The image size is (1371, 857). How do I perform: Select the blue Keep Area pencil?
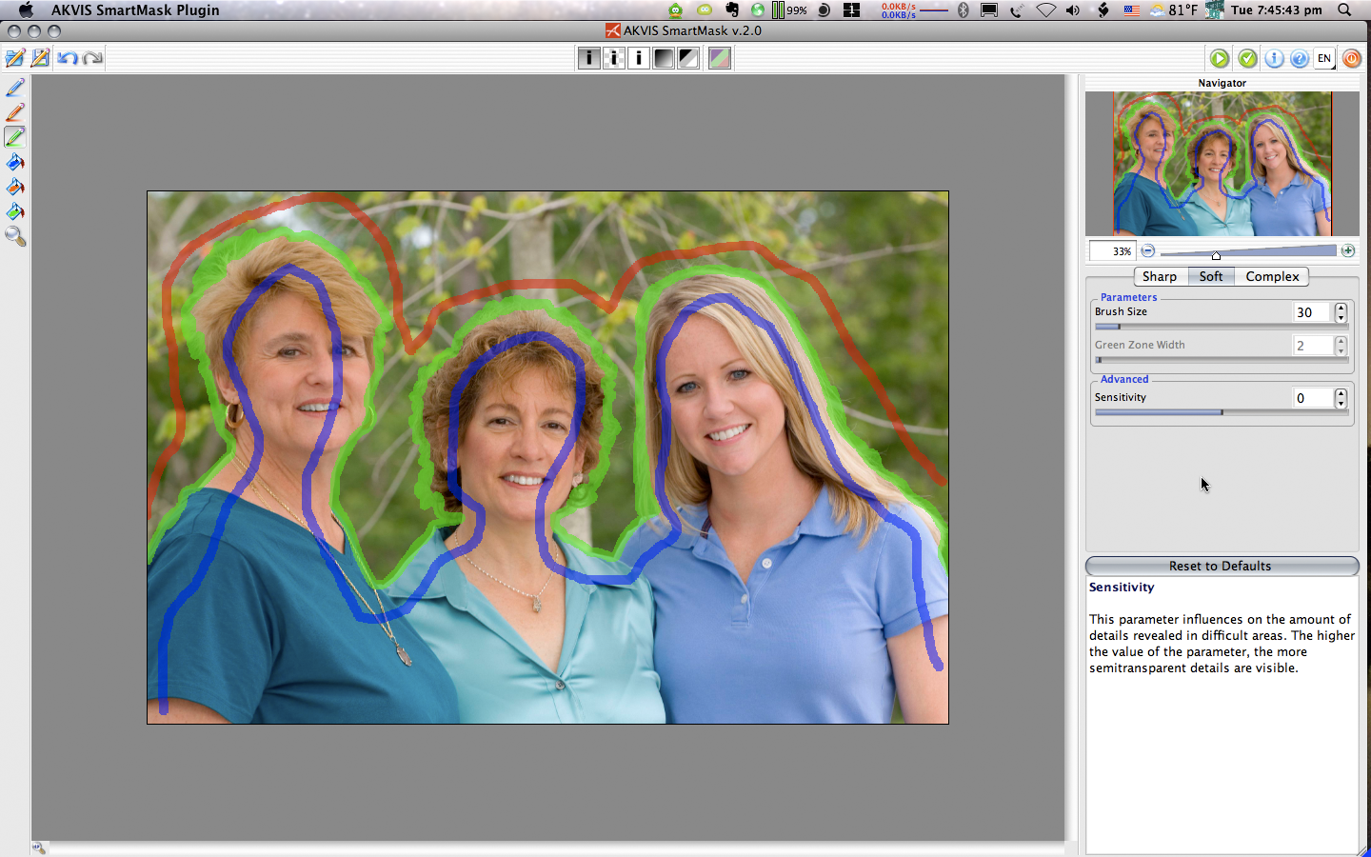pyautogui.click(x=15, y=88)
